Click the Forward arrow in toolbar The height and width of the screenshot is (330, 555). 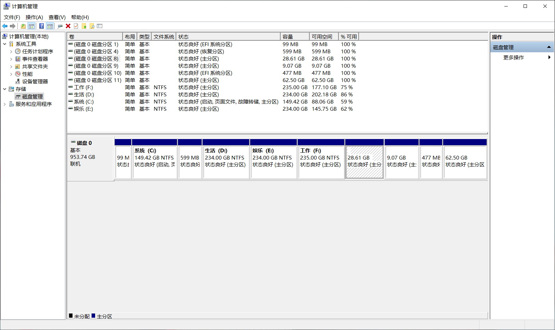(13, 26)
